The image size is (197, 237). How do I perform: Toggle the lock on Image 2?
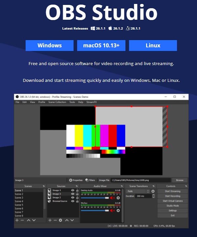77,198
